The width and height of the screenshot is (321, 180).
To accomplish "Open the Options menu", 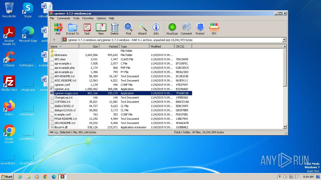I will [101, 18].
